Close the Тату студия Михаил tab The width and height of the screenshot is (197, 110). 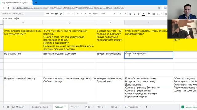(30, 2)
